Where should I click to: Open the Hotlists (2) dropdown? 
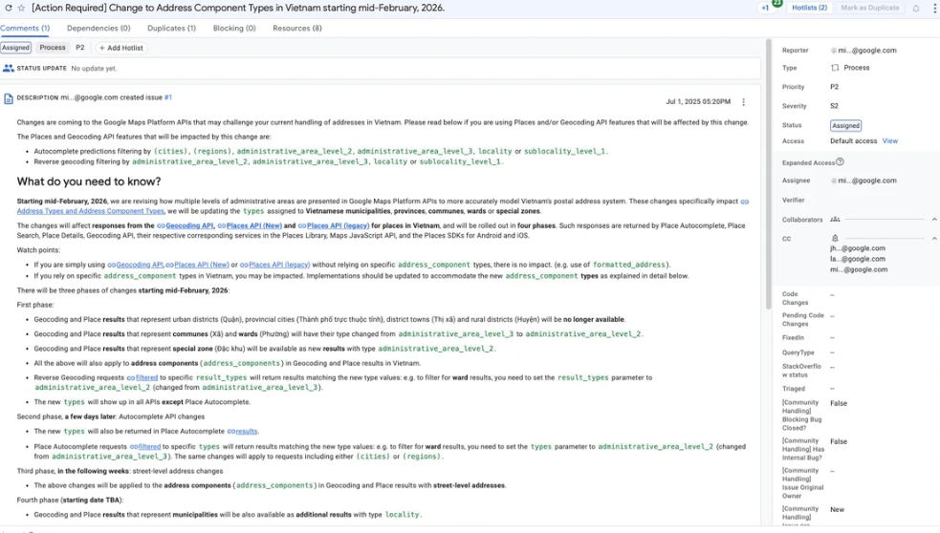coord(809,8)
